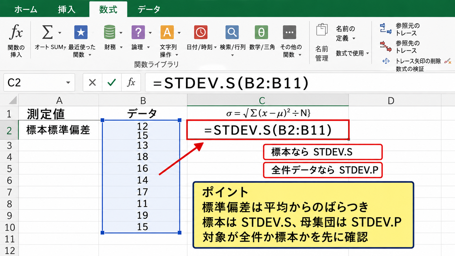Click the AutoSum sigma icon
Viewport: 455px width, 256px height.
tap(47, 32)
